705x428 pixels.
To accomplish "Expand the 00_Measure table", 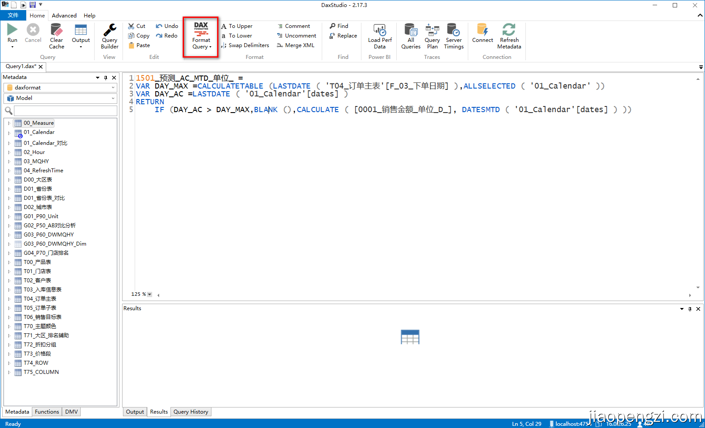I will [9, 123].
